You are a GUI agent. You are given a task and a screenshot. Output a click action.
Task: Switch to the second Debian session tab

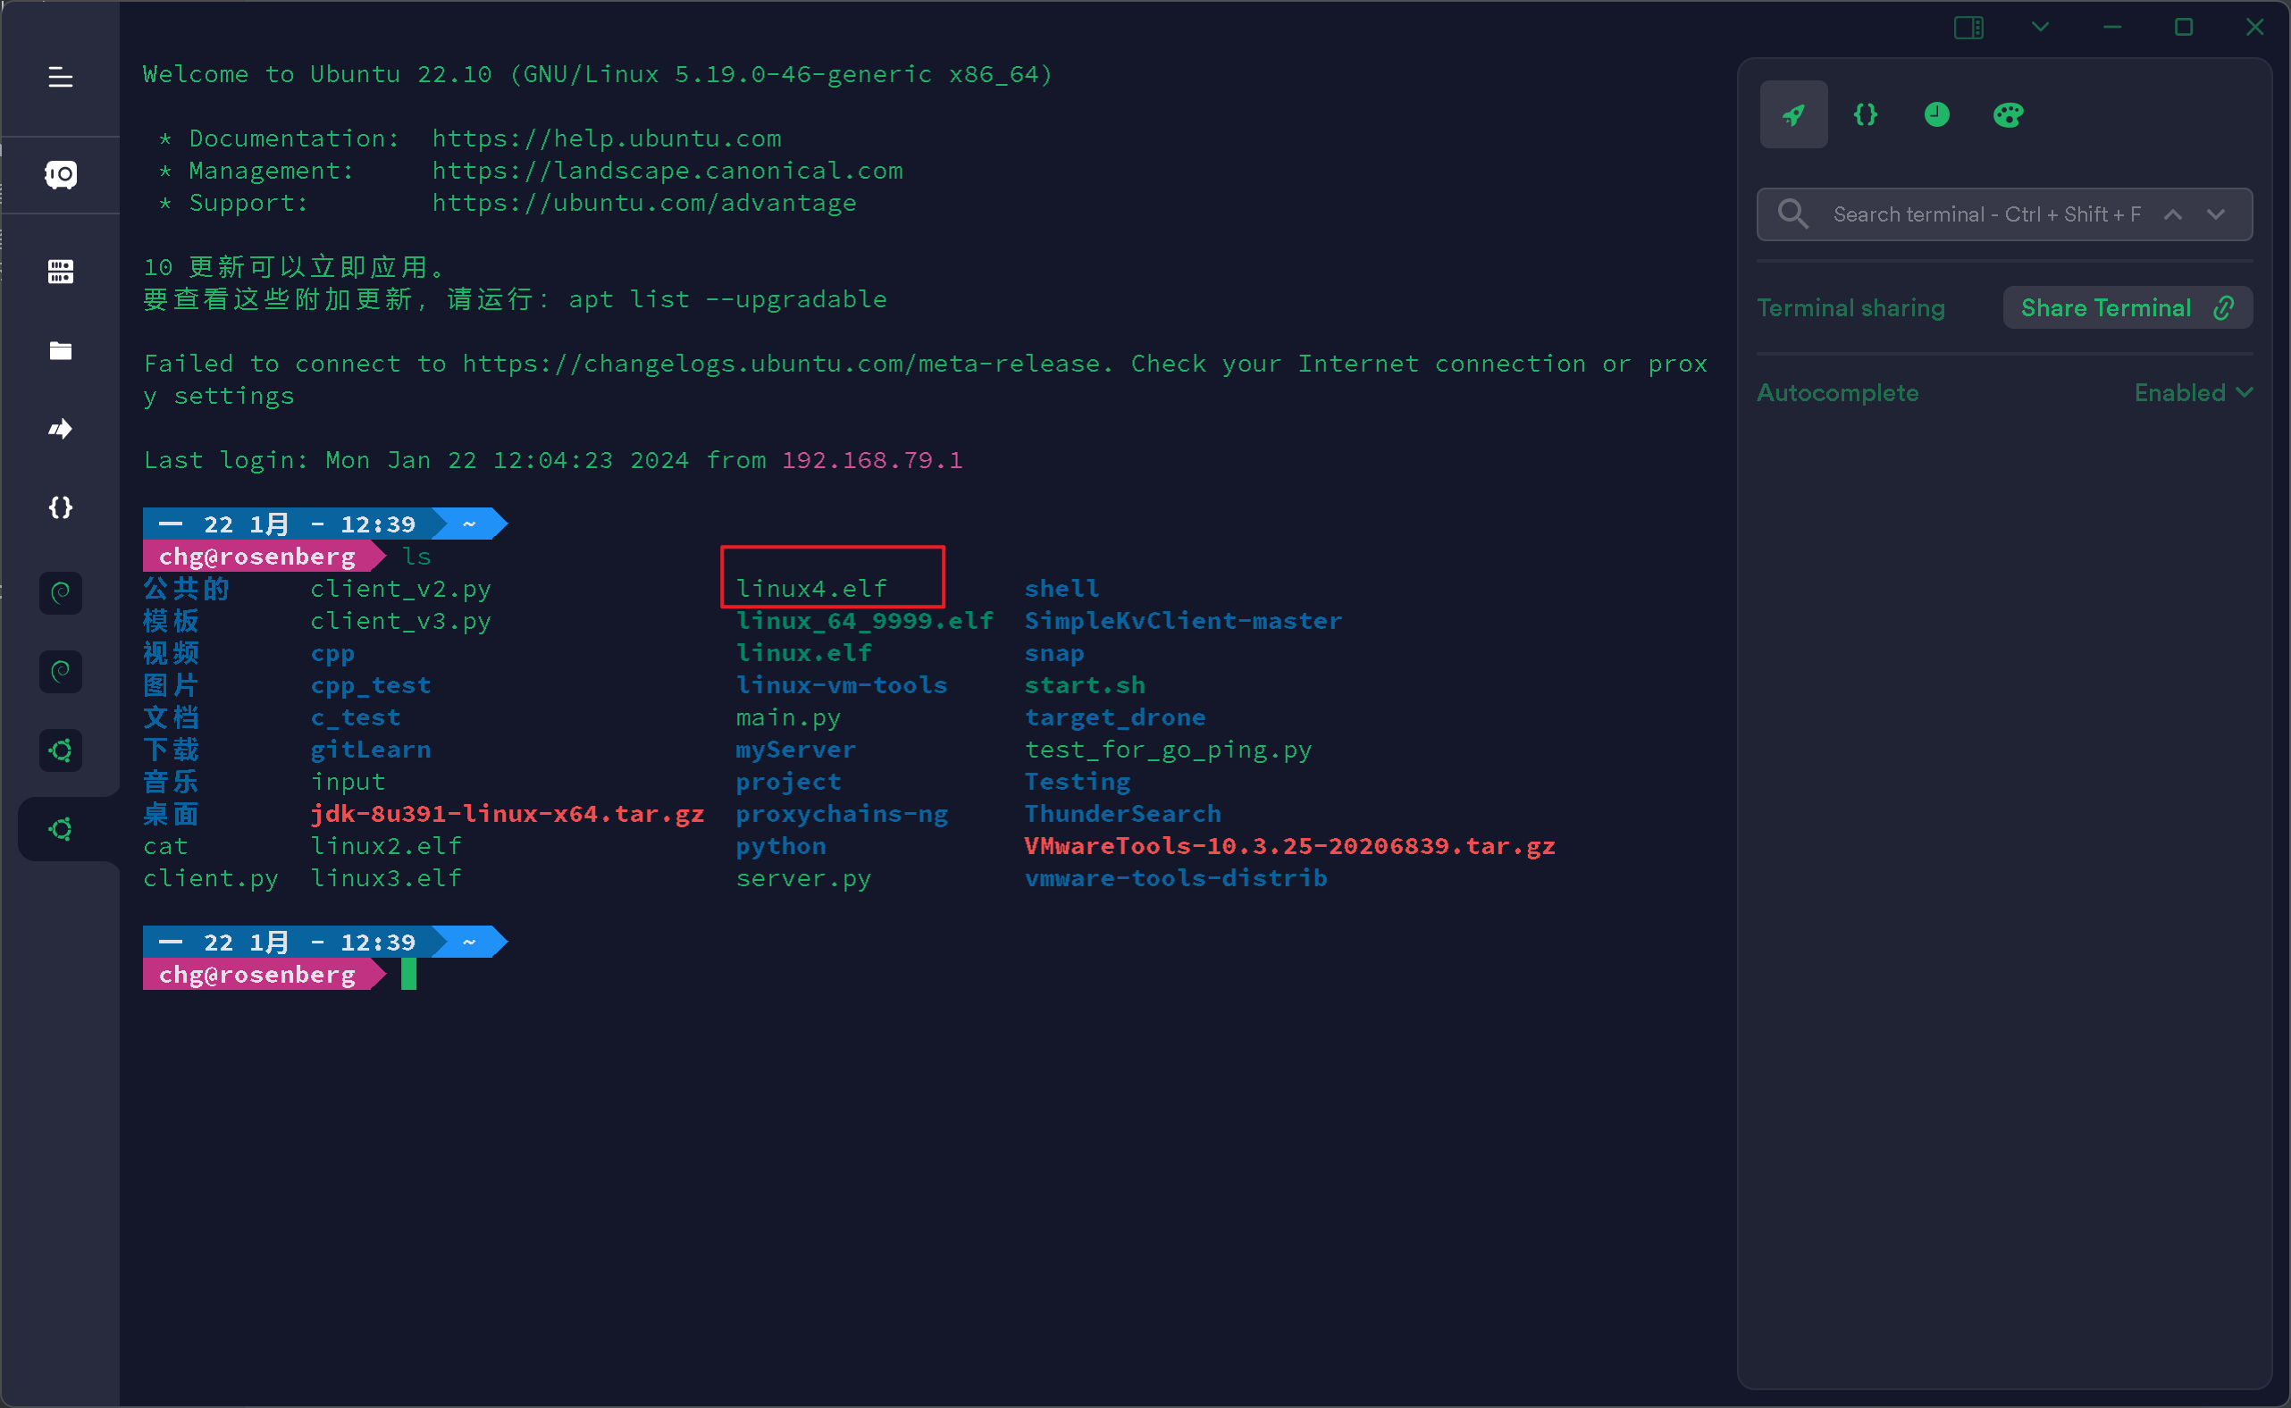pos(61,672)
